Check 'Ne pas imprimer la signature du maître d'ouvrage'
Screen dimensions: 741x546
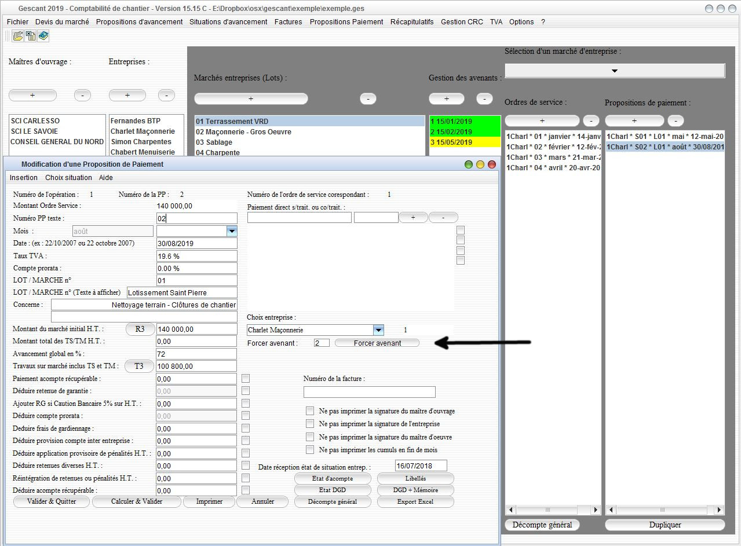tap(310, 411)
